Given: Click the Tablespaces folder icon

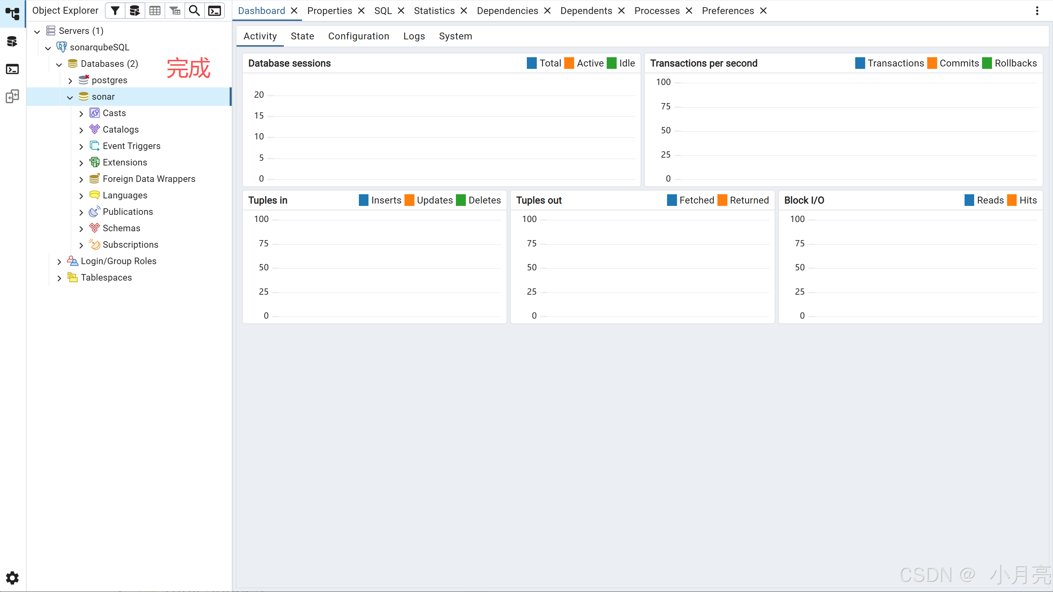Looking at the screenshot, I should pos(73,277).
